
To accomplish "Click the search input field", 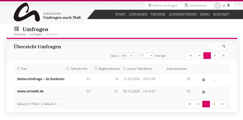I will click(x=214, y=46).
